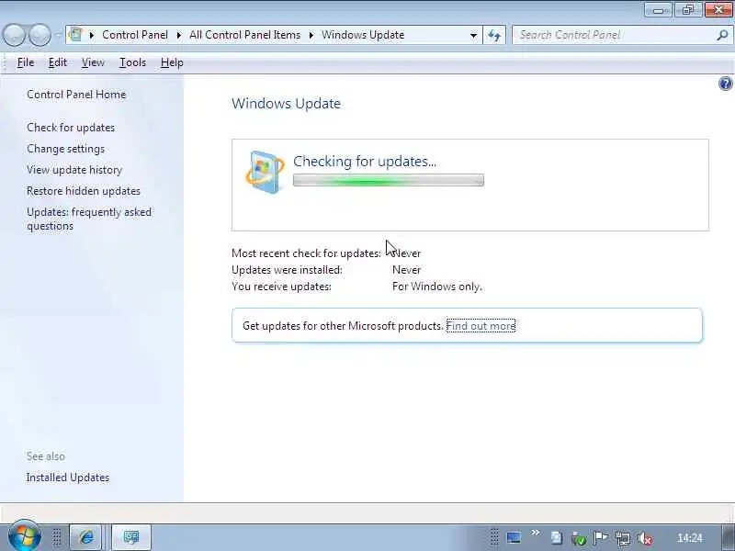The image size is (735, 551).
Task: Open the muted volume tray icon
Action: tap(646, 538)
